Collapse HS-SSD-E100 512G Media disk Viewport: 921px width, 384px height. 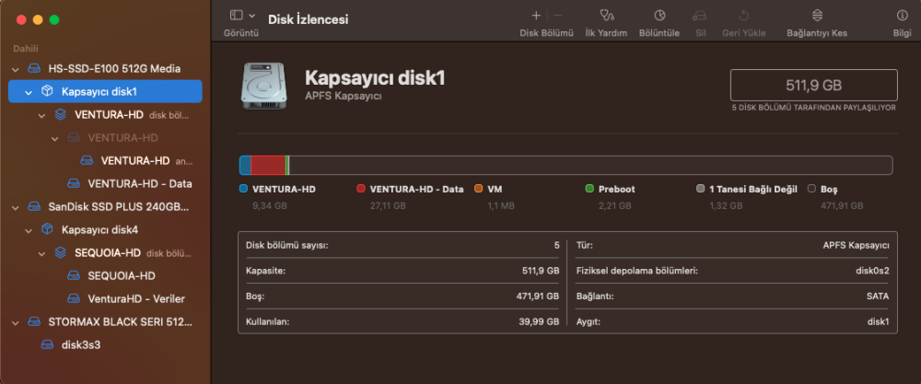[16, 69]
